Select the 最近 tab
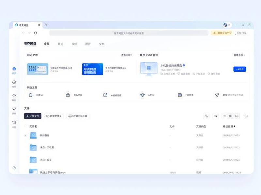This screenshot has width=261, height=195. tap(60, 44)
